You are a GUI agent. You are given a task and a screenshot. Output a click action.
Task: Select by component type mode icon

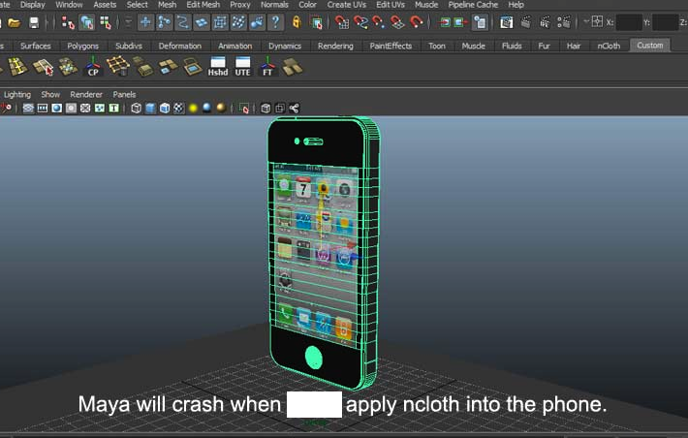106,22
